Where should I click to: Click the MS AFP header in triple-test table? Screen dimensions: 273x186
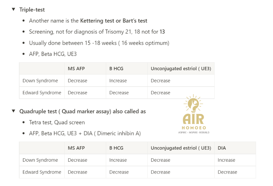tap(76, 69)
